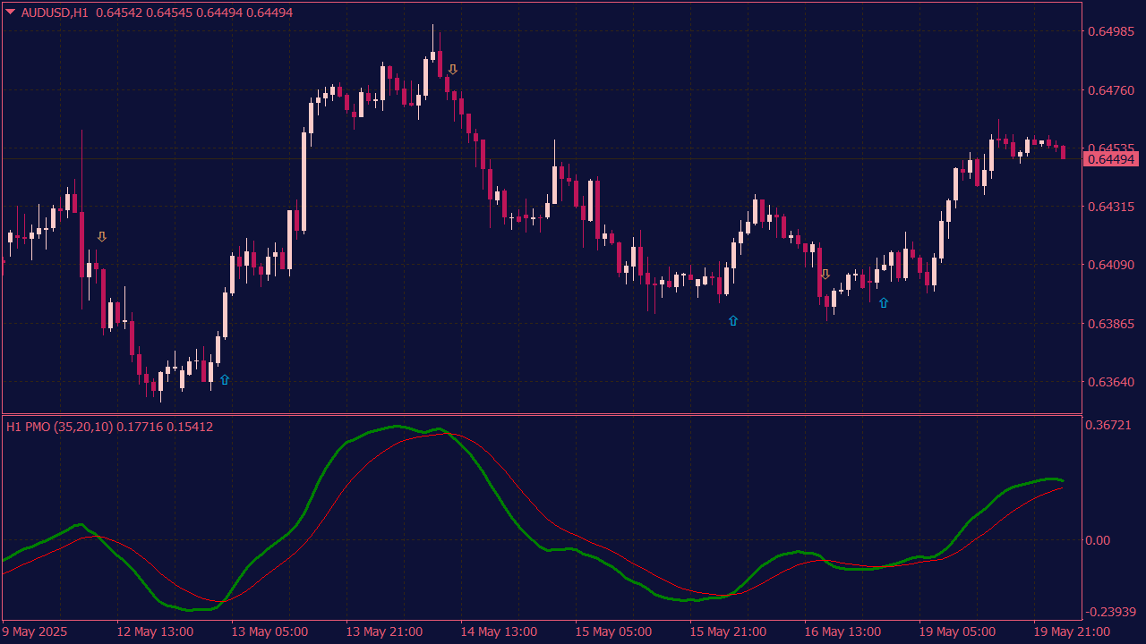Click the orange sell arrow near the 0.64985 peak
The image size is (1146, 644).
pos(453,70)
